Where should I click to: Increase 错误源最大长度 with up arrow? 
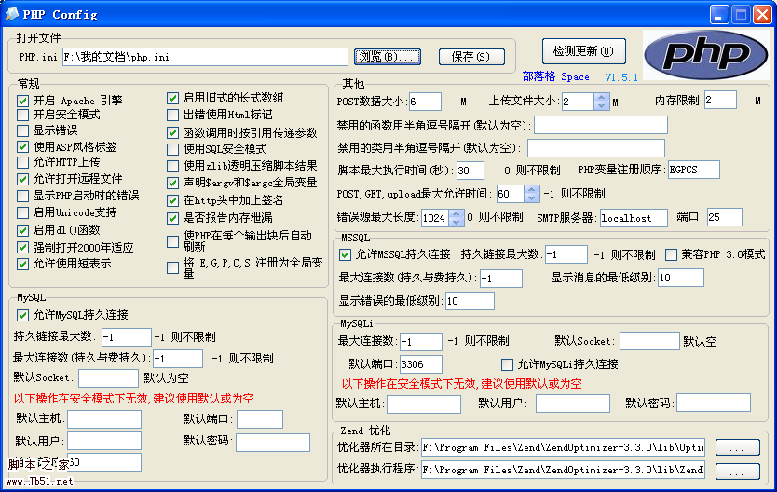pos(456,213)
